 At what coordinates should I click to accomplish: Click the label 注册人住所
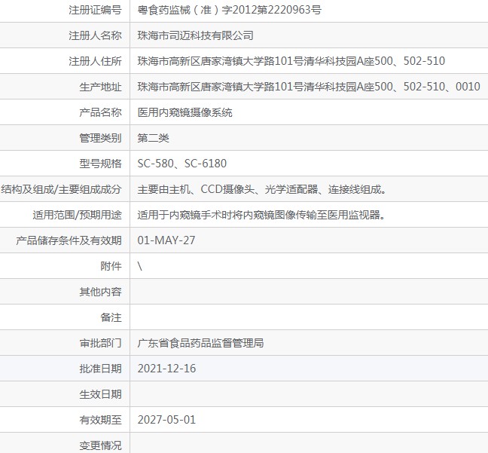pos(95,61)
